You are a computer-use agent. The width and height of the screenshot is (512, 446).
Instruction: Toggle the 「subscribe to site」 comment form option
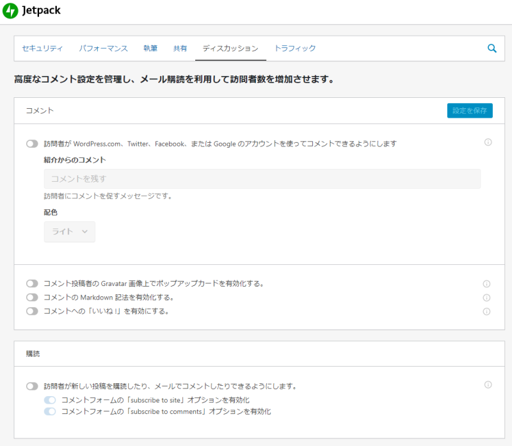pos(50,400)
